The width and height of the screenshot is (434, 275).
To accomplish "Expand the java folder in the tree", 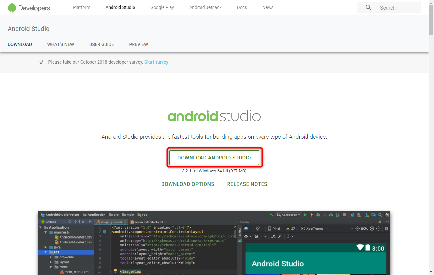I will 45,247.
